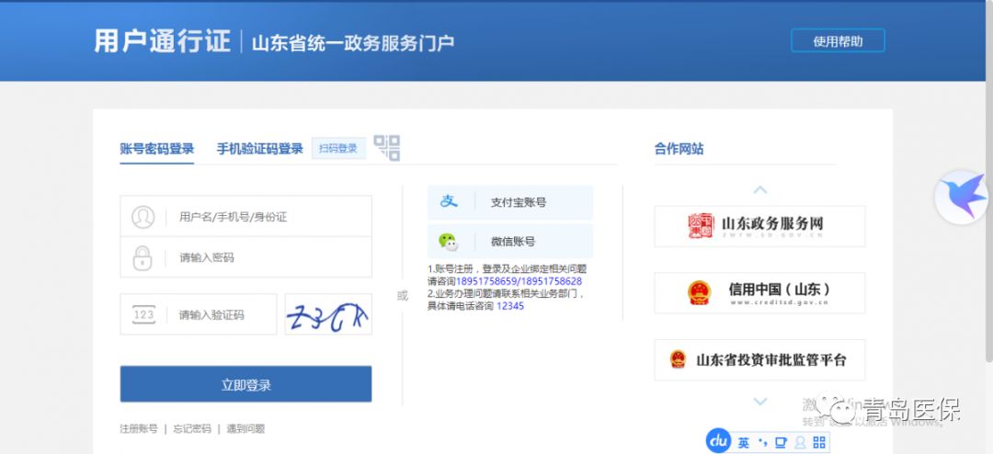
Task: Click the 注册账号 link
Action: (x=139, y=428)
